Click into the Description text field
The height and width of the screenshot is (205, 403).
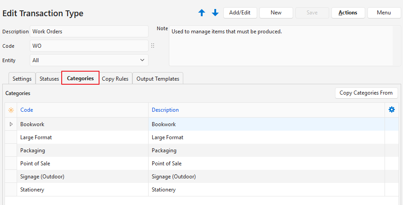pyautogui.click(x=89, y=32)
